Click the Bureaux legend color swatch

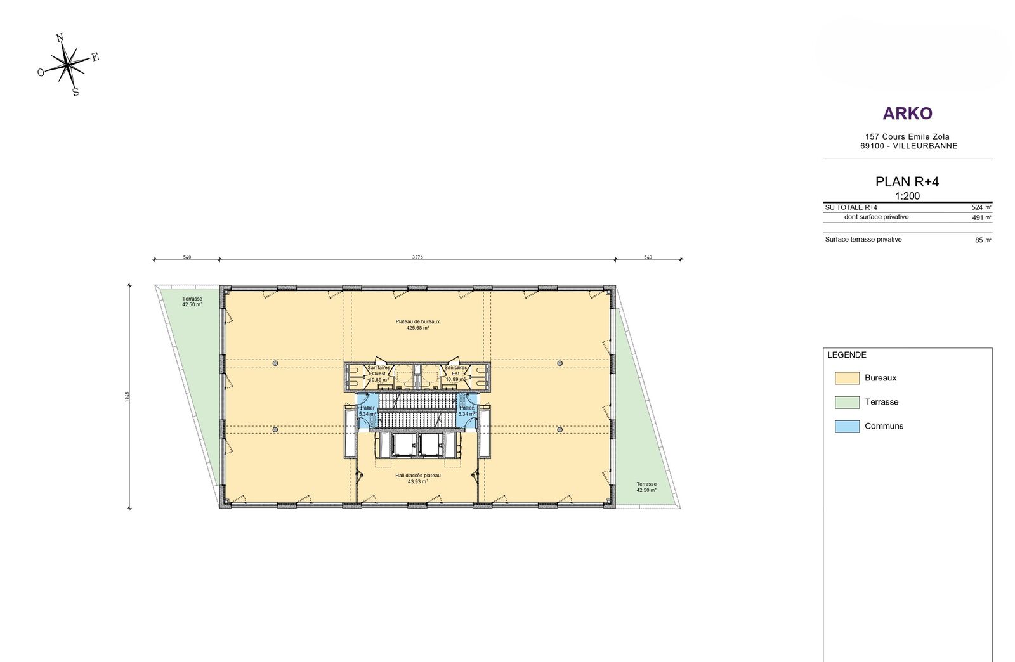click(x=847, y=378)
